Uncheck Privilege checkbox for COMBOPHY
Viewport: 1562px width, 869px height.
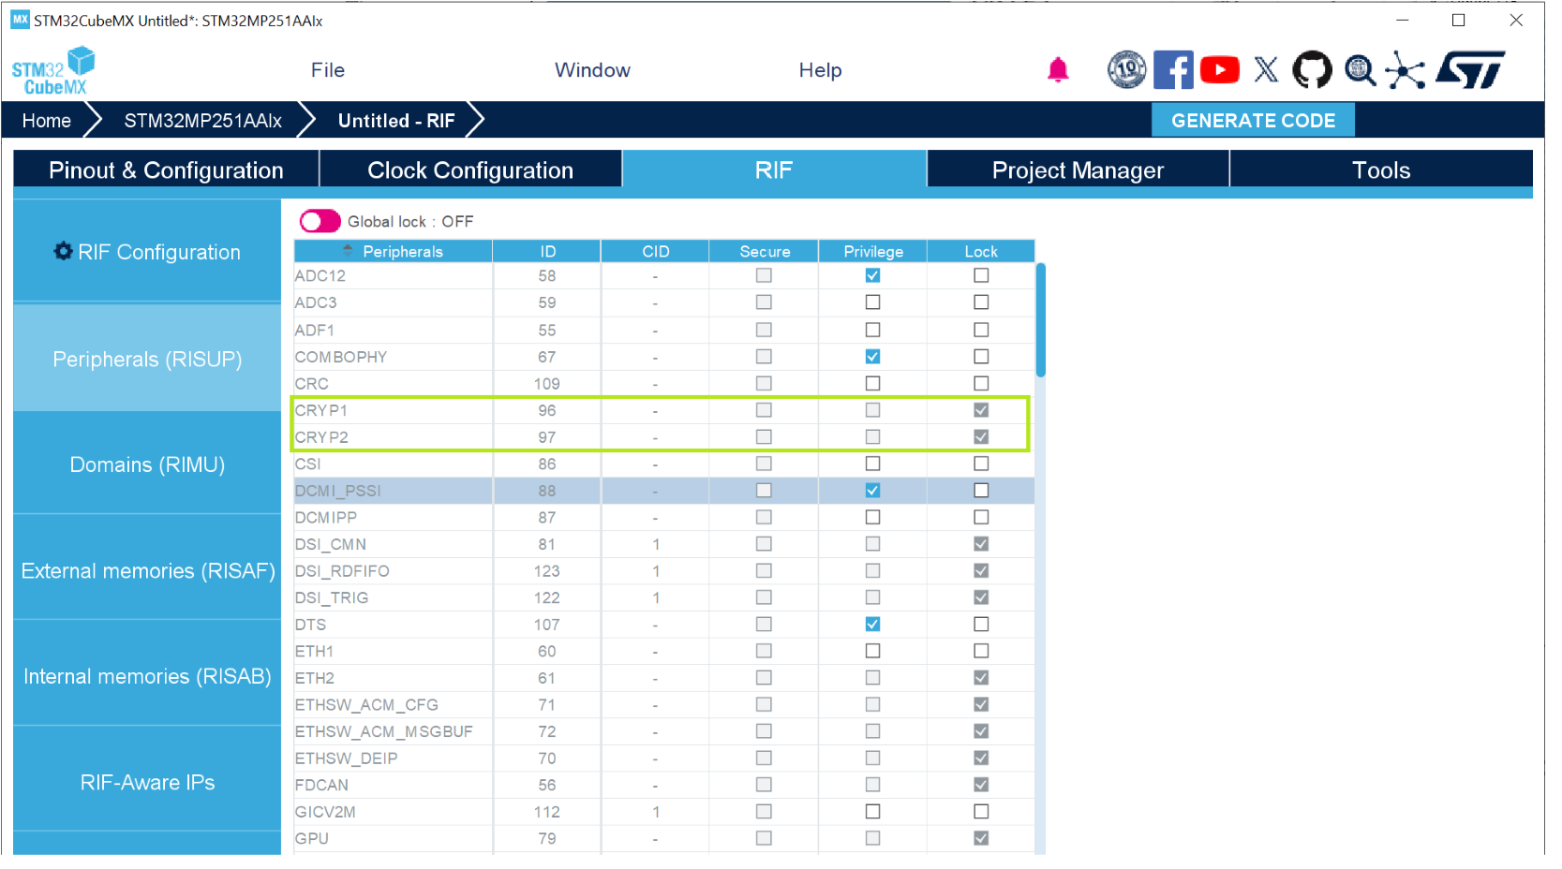click(872, 357)
